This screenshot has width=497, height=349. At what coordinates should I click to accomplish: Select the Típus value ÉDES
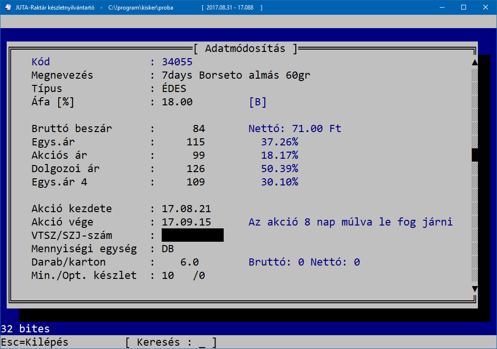[x=174, y=89]
